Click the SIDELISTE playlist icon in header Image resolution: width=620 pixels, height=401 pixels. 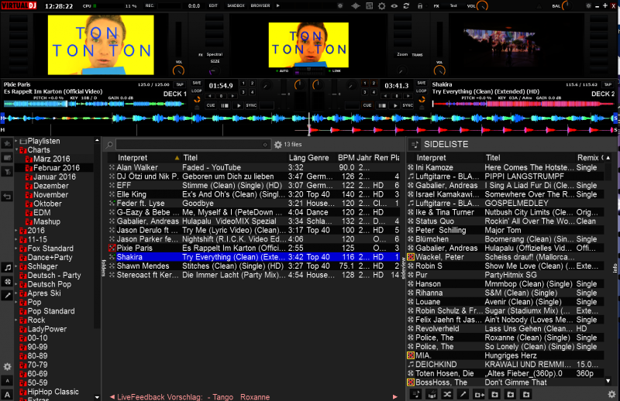tap(414, 145)
